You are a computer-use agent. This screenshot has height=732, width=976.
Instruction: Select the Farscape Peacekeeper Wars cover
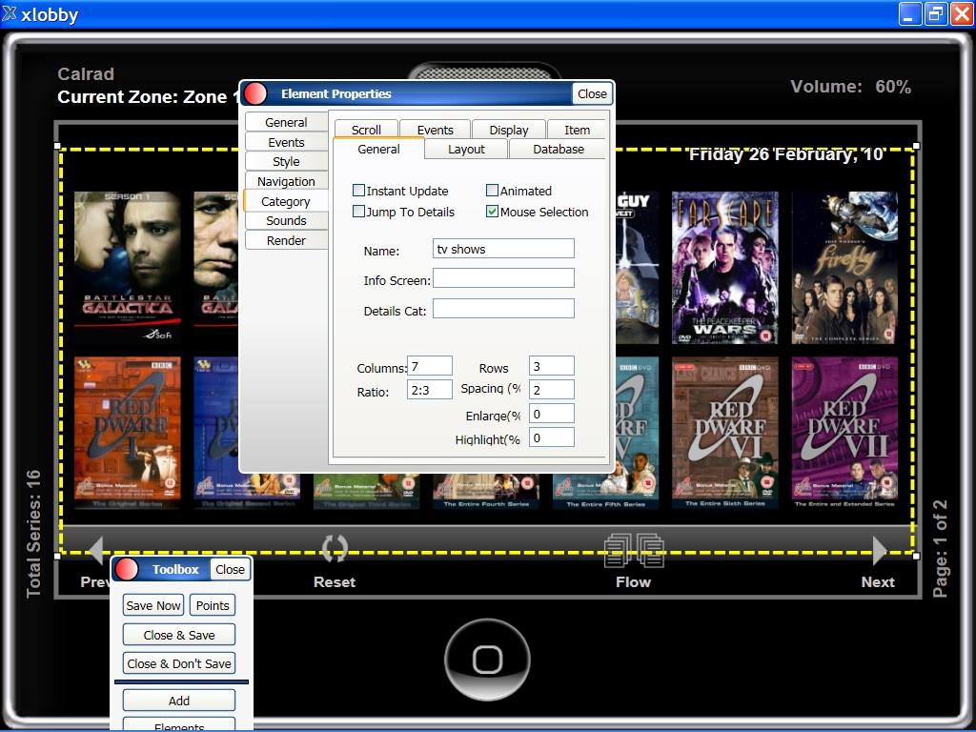pyautogui.click(x=725, y=268)
